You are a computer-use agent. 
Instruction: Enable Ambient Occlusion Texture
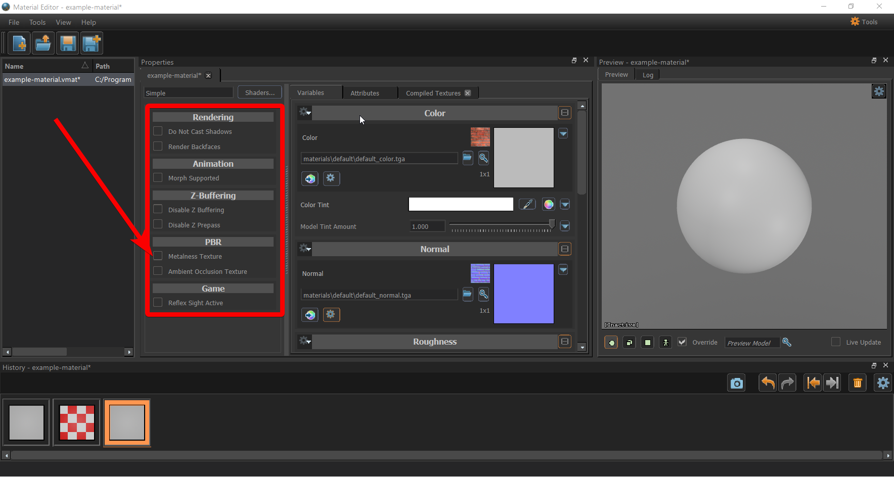tap(158, 271)
